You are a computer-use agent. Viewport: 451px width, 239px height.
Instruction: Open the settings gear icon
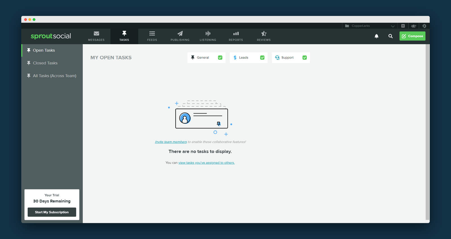424,26
